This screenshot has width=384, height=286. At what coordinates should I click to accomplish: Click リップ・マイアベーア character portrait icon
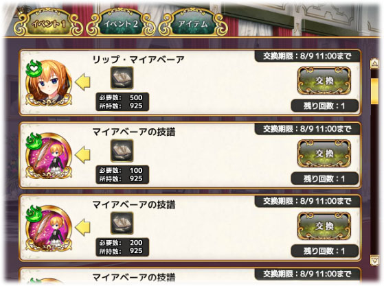pos(49,82)
